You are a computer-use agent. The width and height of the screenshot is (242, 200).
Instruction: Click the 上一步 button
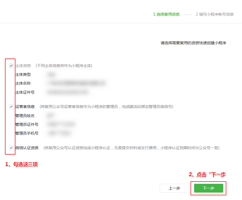pos(174,188)
